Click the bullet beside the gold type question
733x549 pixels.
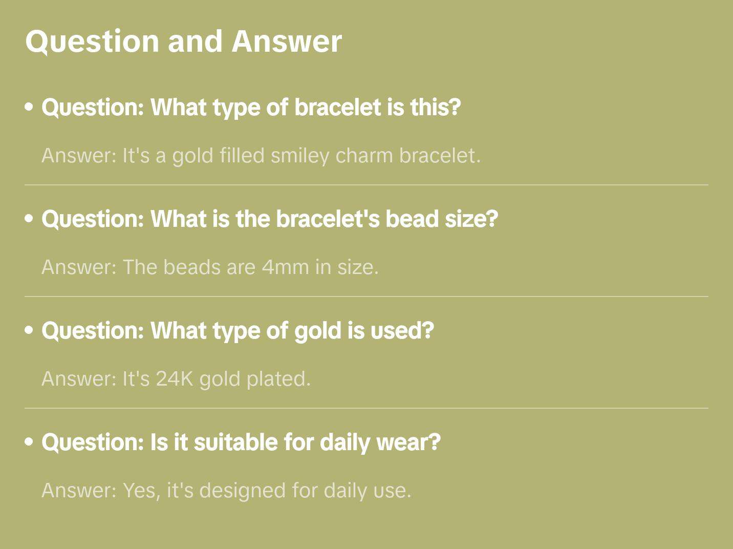pos(29,330)
